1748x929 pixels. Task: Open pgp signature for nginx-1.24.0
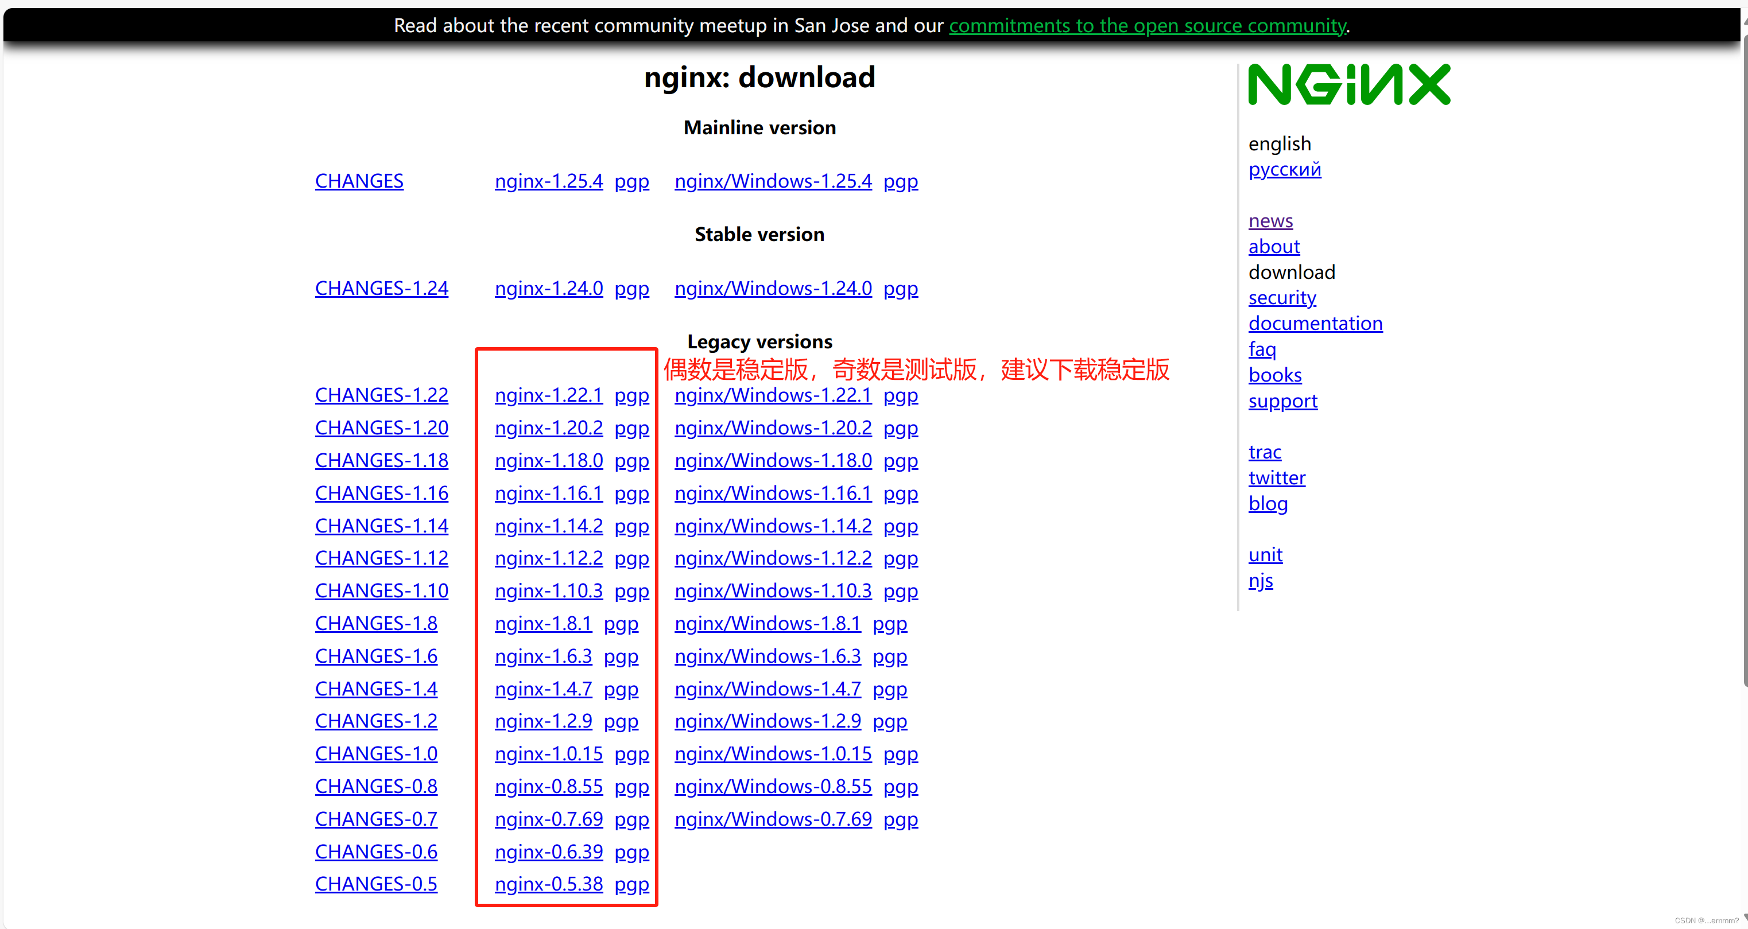(632, 288)
